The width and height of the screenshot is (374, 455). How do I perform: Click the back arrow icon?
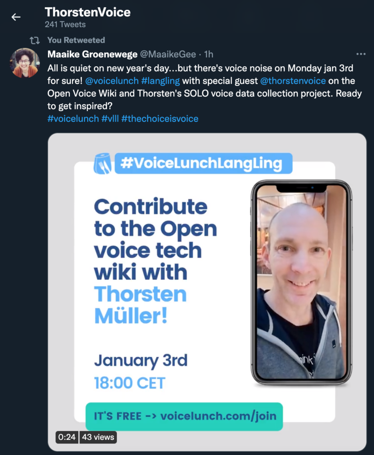pos(16,17)
